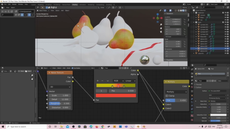This screenshot has height=129, width=230.
Task: Open the filter funnel in the outliner header
Action: point(223,7)
